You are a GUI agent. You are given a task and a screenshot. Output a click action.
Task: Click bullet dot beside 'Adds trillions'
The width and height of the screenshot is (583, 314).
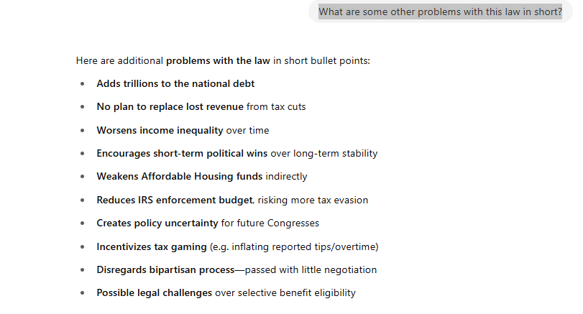pyautogui.click(x=82, y=84)
